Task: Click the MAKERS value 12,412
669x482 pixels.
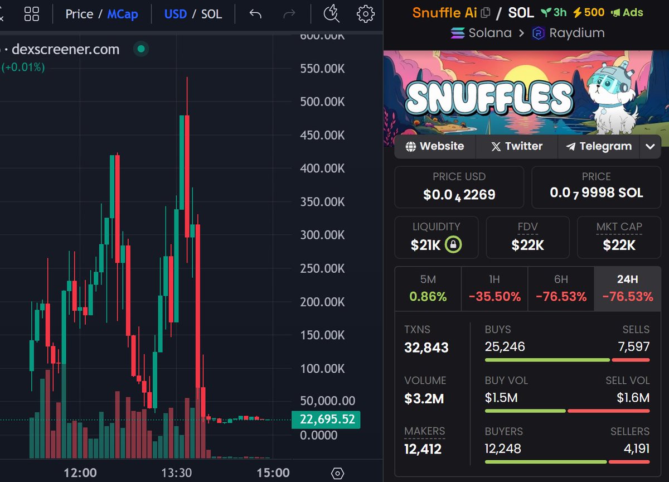Action: pyautogui.click(x=423, y=449)
